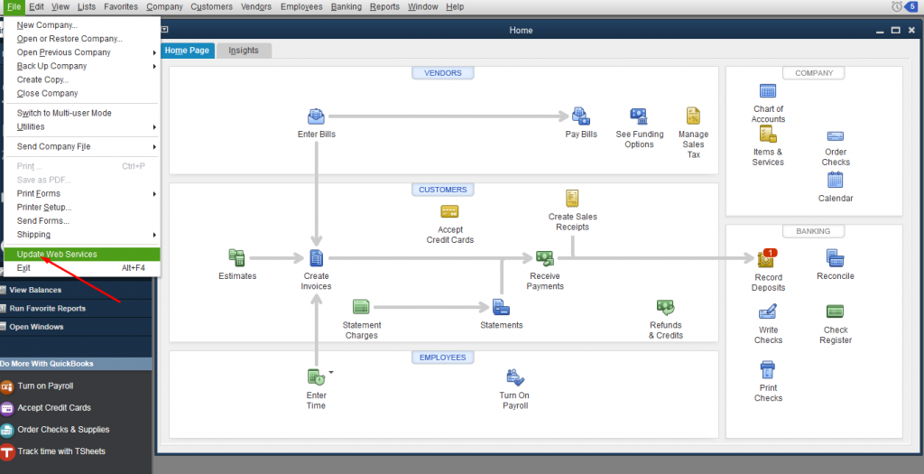Open the Enter Time dropdown arrow
924x474 pixels.
331,372
